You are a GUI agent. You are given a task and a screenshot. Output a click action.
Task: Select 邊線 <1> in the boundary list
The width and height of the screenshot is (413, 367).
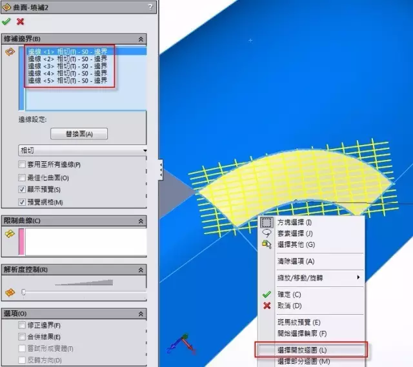86,52
